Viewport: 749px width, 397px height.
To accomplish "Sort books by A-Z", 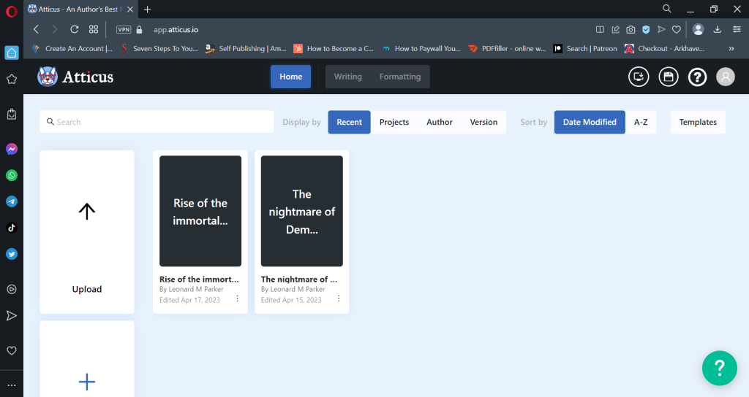I will click(x=640, y=122).
